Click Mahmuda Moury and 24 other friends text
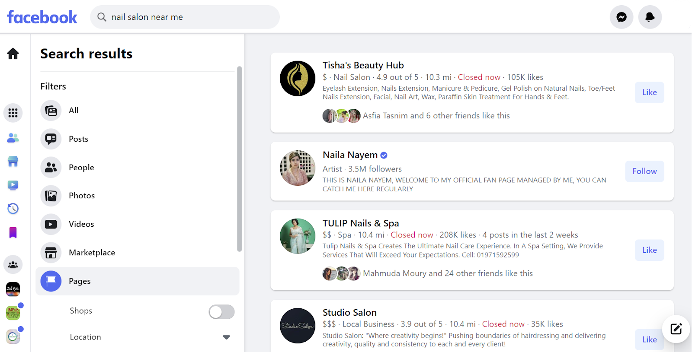 [x=448, y=273]
